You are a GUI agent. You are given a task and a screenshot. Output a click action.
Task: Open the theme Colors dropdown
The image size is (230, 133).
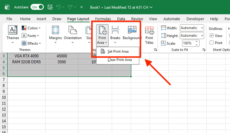(x=31, y=28)
